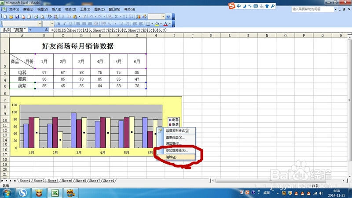Choose 数据系列格式(O) in context menu
The image size is (352, 198).
click(176, 131)
